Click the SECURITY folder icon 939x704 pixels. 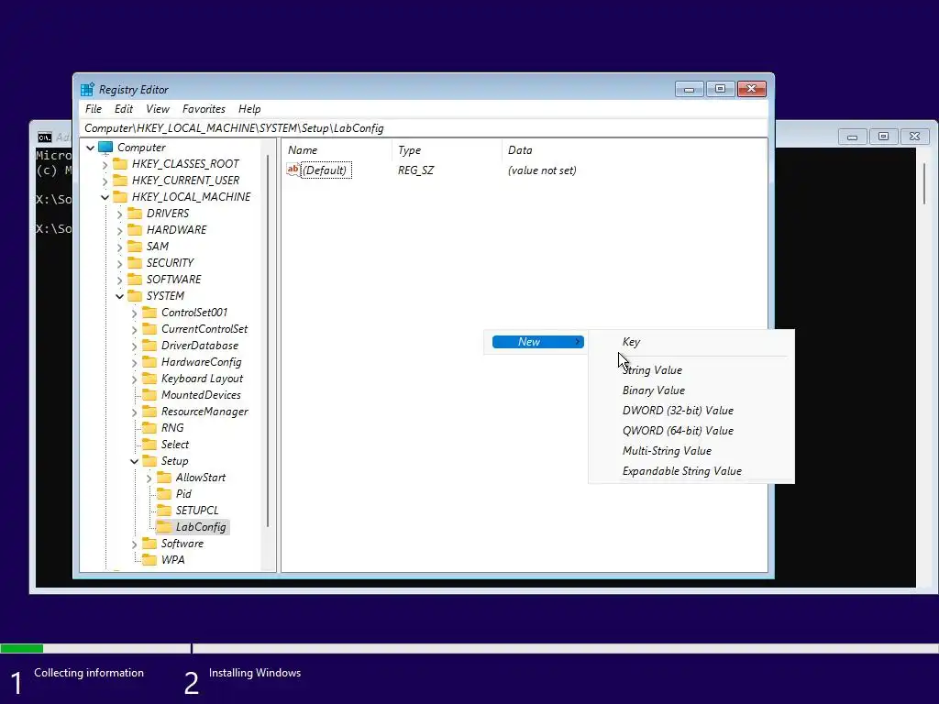136,263
